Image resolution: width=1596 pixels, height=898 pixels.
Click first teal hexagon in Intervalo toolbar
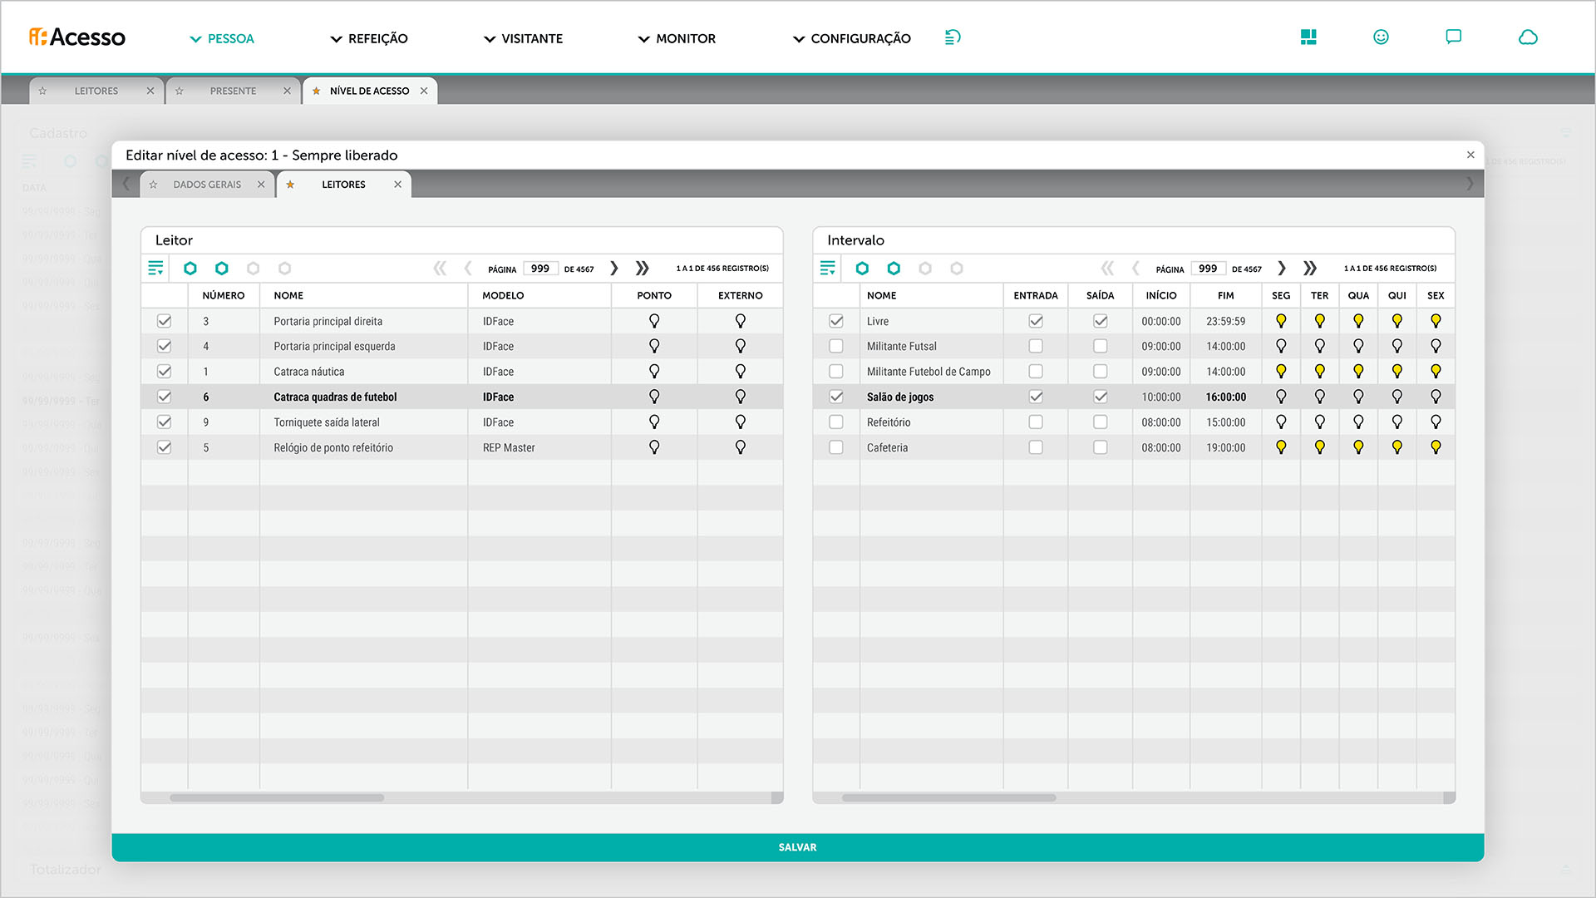(x=862, y=269)
